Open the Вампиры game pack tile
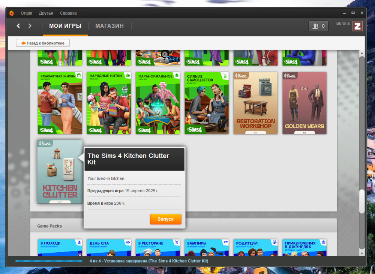The image size is (375, 274). (x=207, y=247)
